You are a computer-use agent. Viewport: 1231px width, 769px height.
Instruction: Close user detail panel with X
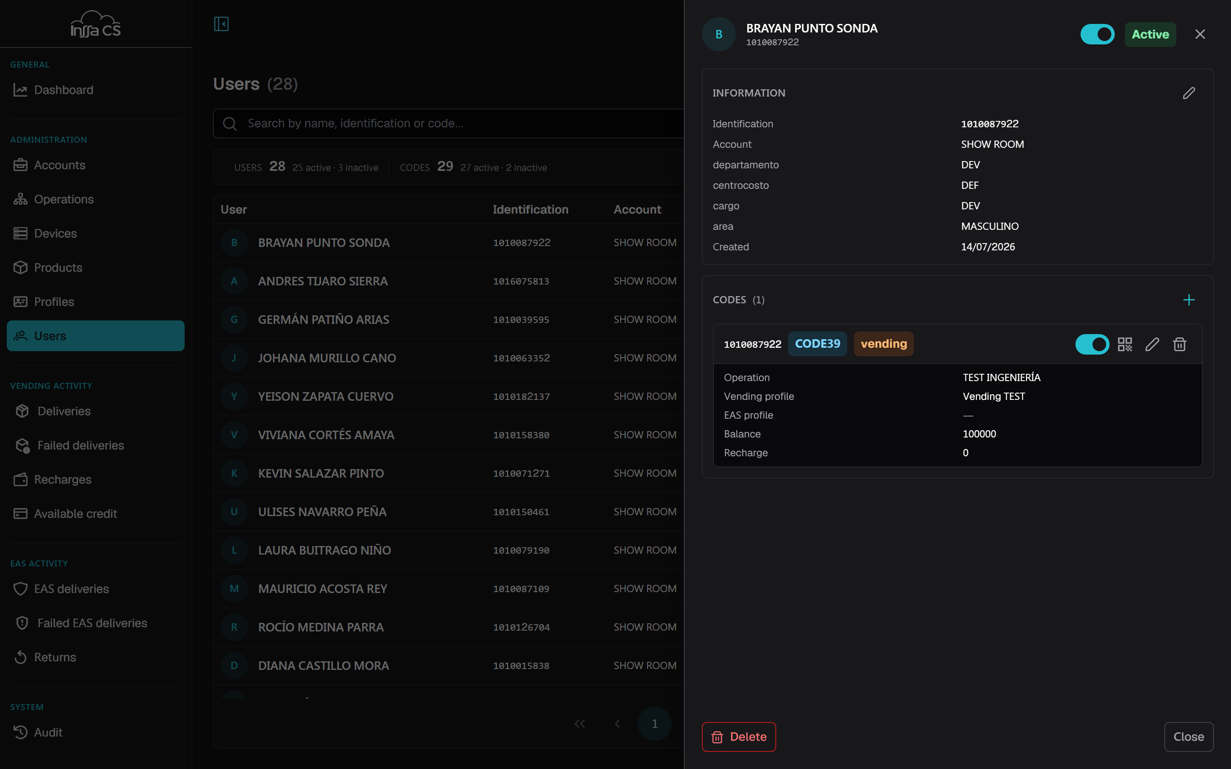coord(1200,34)
